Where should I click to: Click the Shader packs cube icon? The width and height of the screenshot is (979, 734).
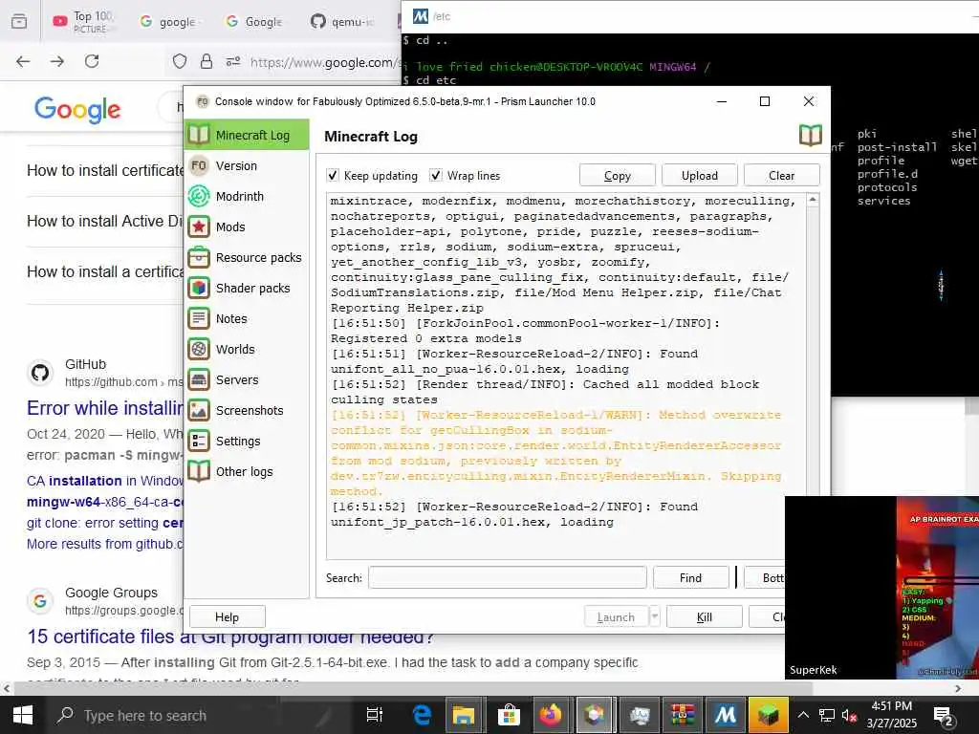click(x=199, y=288)
